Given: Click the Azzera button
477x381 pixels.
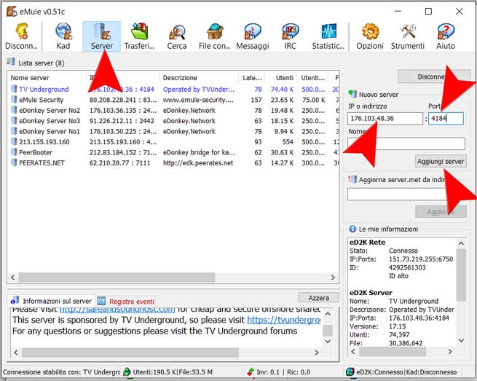Looking at the screenshot, I should [x=319, y=298].
